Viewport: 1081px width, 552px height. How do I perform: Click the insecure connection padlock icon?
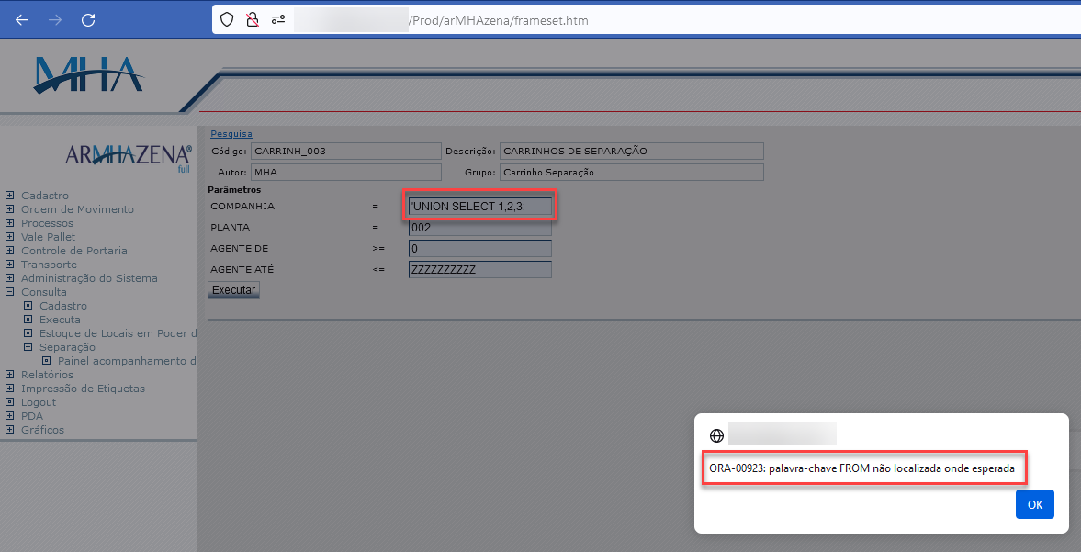[252, 19]
